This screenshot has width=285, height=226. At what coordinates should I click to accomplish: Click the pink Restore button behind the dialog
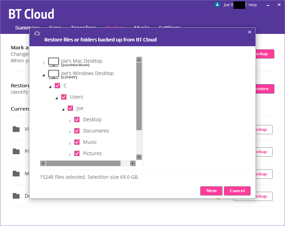(265, 89)
